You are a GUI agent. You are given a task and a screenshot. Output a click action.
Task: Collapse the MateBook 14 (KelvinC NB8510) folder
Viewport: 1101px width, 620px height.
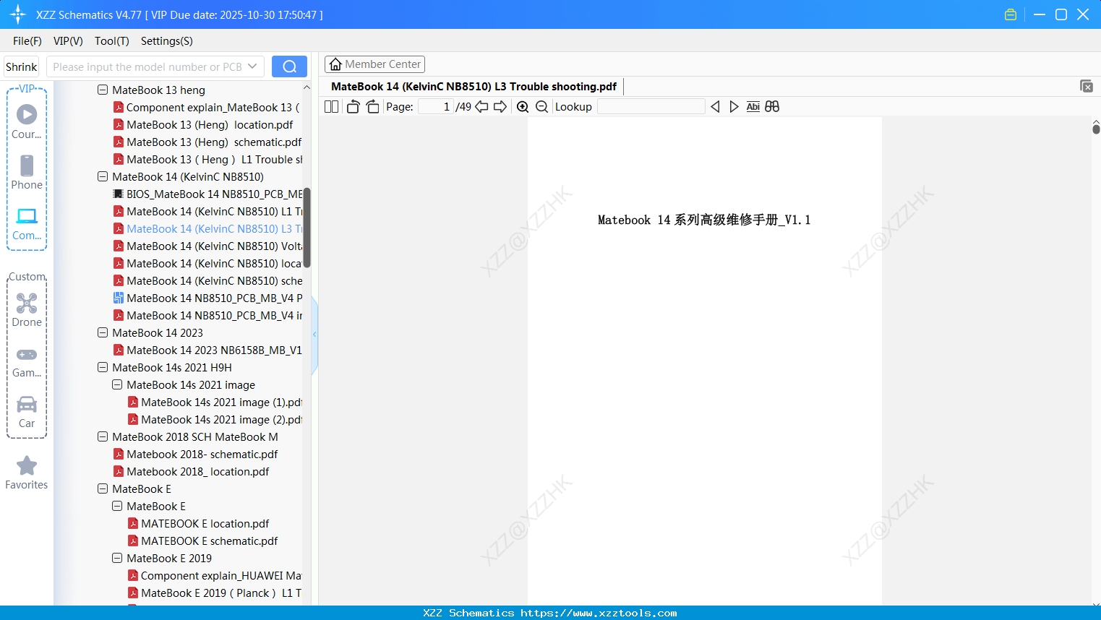103,177
